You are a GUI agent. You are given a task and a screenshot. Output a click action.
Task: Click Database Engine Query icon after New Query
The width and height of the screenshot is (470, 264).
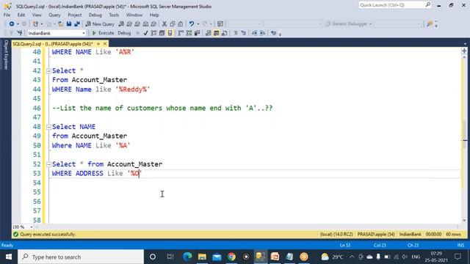(x=121, y=24)
